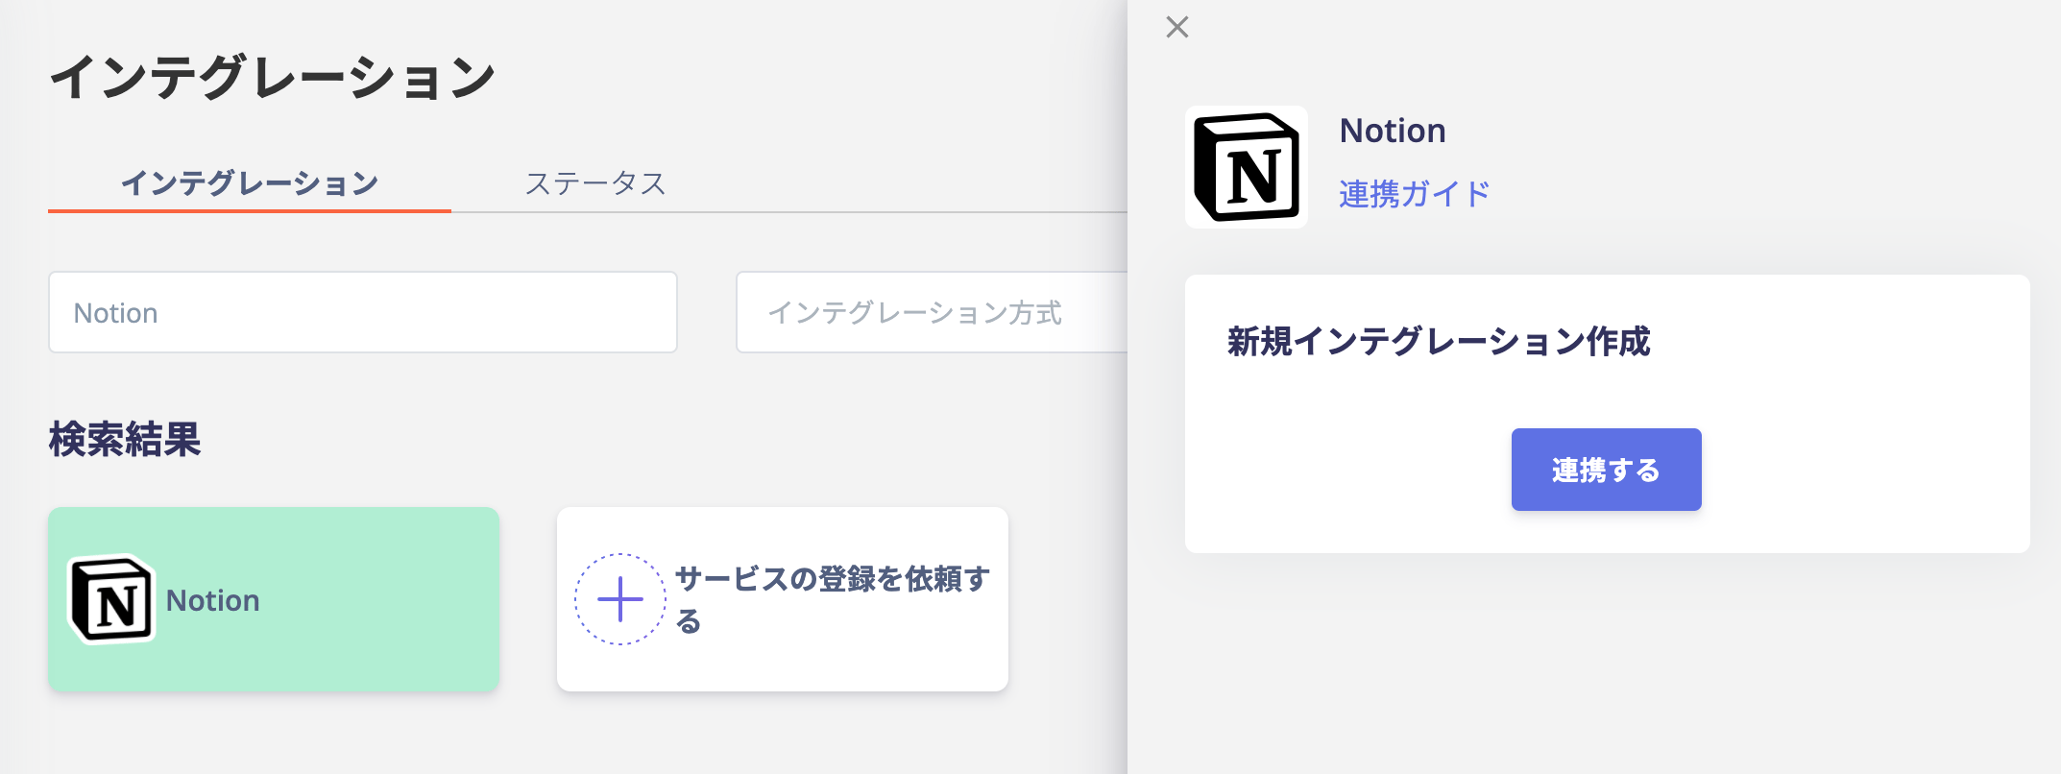2061x774 pixels.
Task: Click the 新規インテグレーション作成 heading
Action: click(x=1438, y=342)
